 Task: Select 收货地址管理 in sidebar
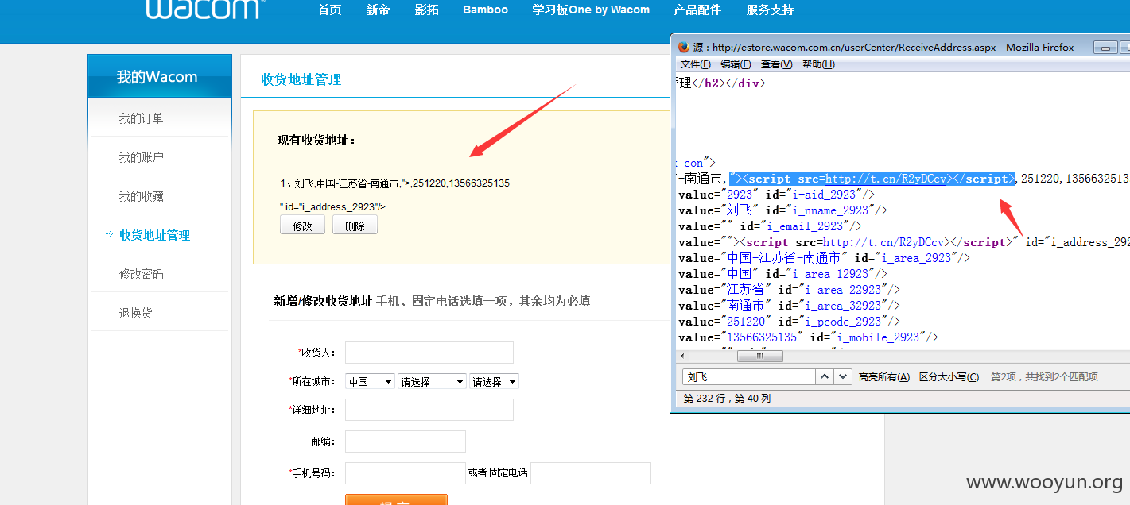(x=154, y=235)
